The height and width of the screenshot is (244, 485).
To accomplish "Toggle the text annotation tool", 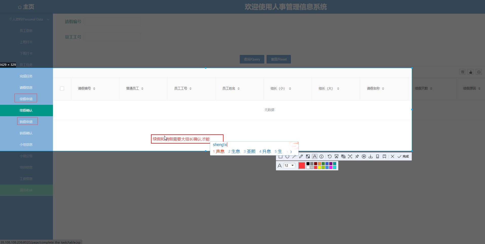I will point(315,156).
